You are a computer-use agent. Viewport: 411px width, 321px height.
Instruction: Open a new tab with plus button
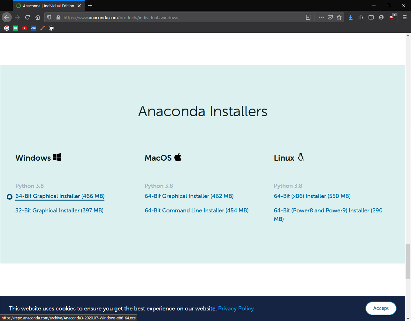tap(90, 5)
